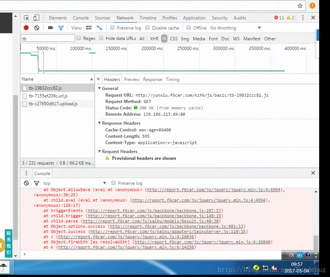330x277 pixels.
Task: Open Result.js:40:30 source link
Action: 151,221
